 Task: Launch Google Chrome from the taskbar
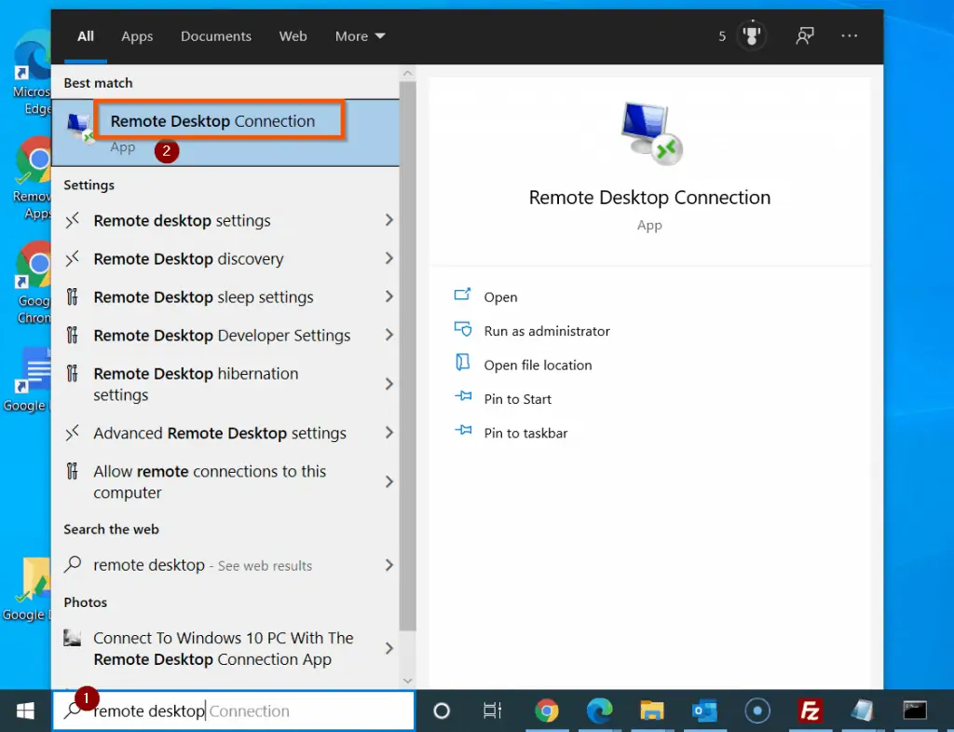coord(548,711)
